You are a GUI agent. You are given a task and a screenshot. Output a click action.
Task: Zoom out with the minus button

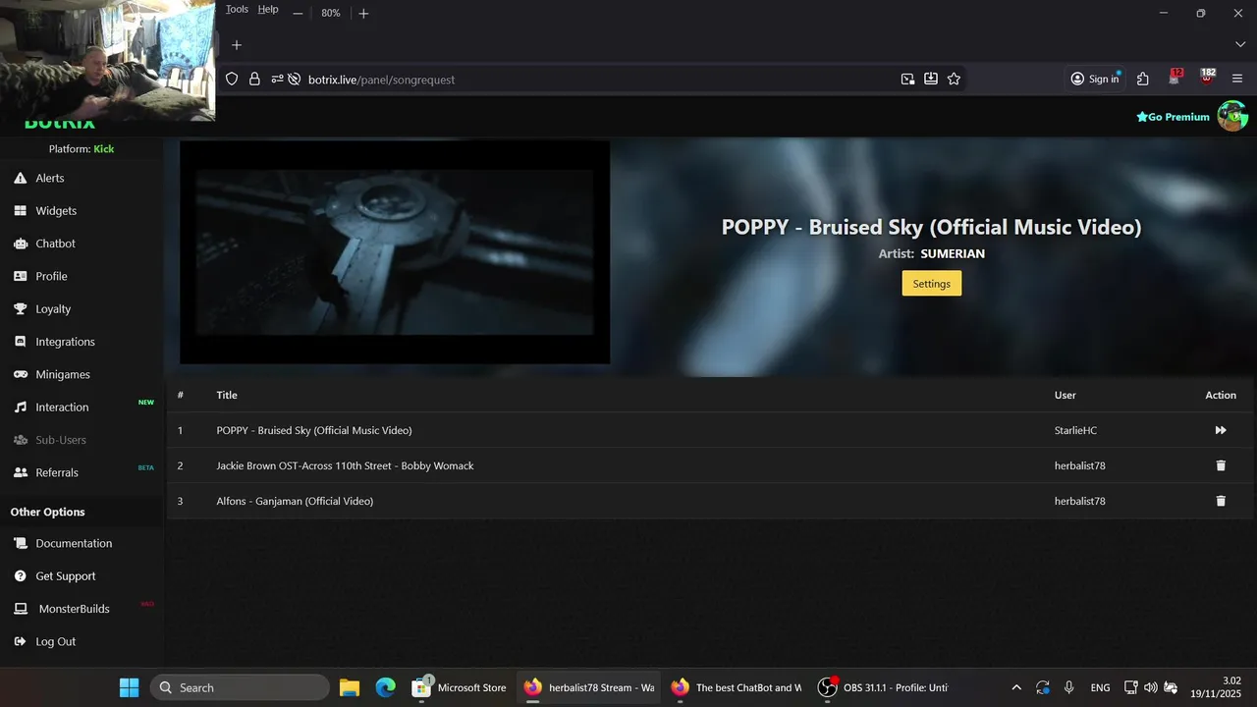[298, 13]
